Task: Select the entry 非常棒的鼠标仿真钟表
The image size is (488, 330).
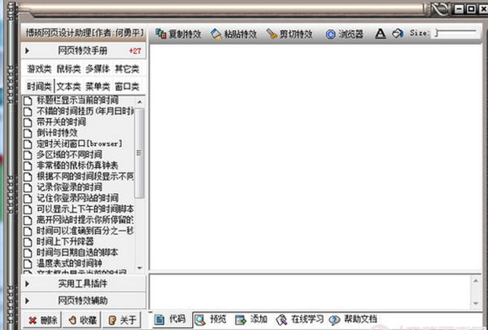Action: [77, 165]
